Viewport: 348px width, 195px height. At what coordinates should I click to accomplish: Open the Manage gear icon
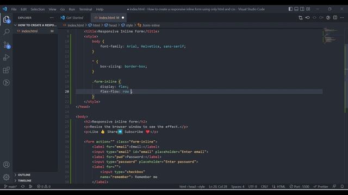point(7,177)
